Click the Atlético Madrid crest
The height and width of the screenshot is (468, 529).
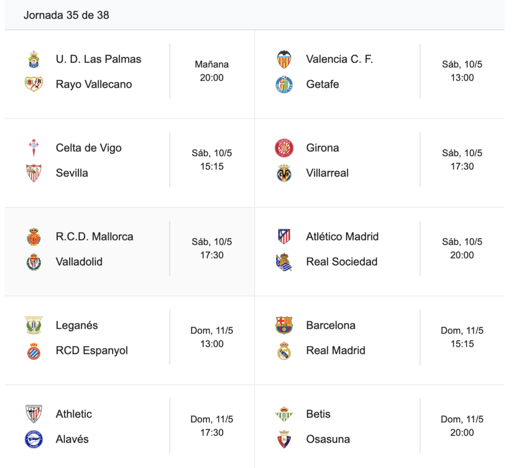(284, 236)
